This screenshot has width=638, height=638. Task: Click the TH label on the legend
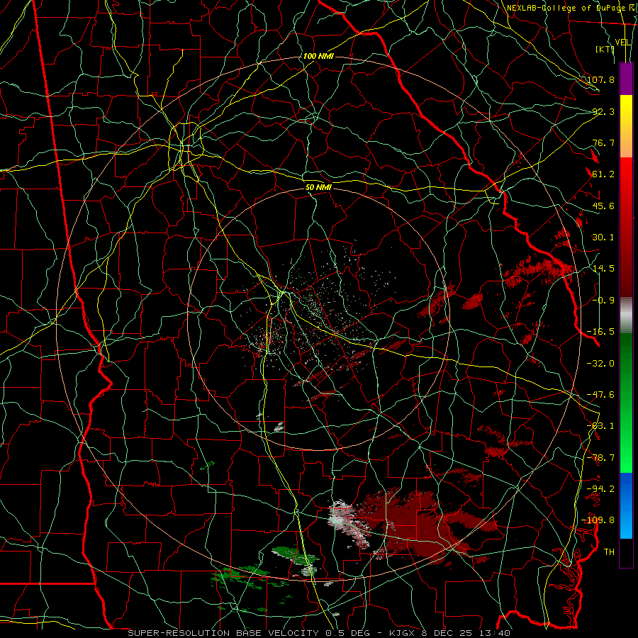coord(609,552)
